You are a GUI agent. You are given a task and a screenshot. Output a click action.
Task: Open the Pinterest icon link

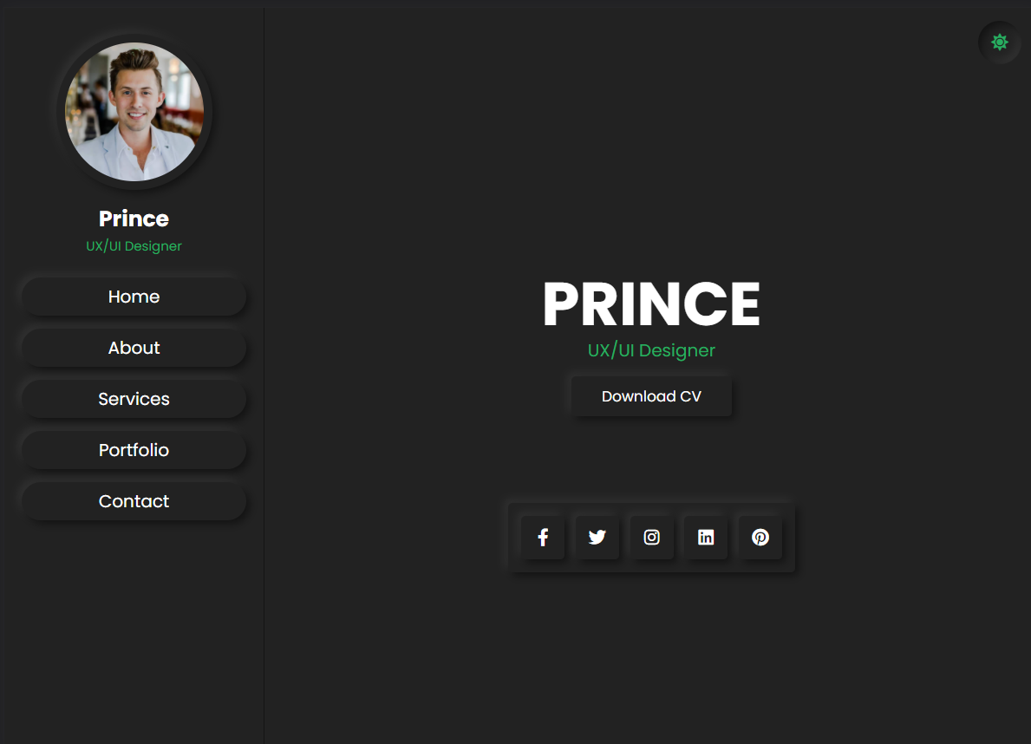[x=760, y=538]
